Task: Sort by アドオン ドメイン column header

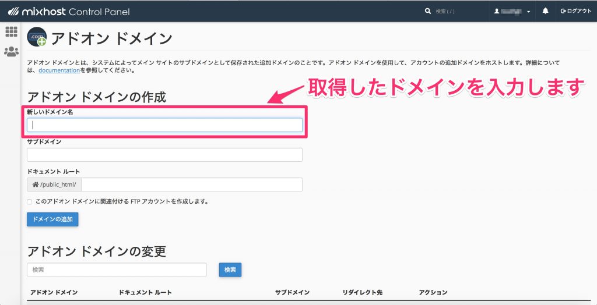Action: click(x=54, y=292)
